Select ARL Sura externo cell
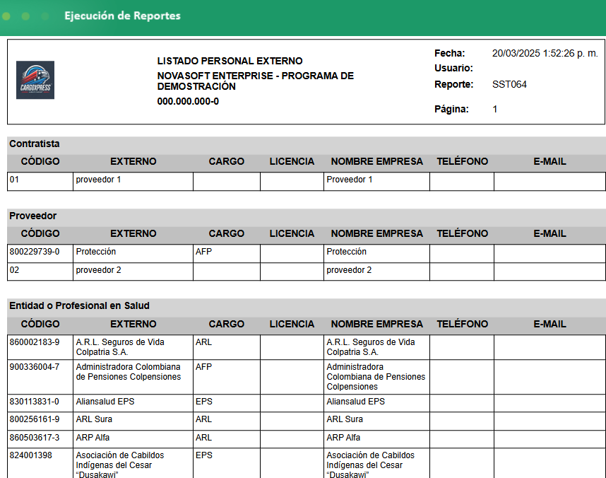This screenshot has height=478, width=606. [x=133, y=421]
